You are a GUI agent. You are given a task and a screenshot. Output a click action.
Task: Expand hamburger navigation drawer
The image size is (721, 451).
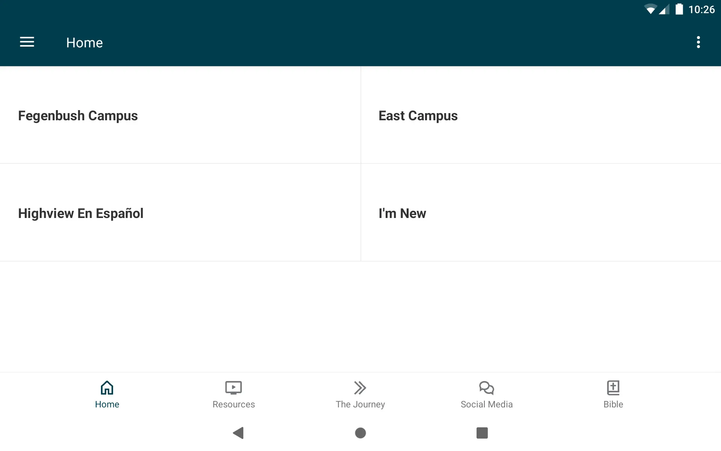click(27, 42)
